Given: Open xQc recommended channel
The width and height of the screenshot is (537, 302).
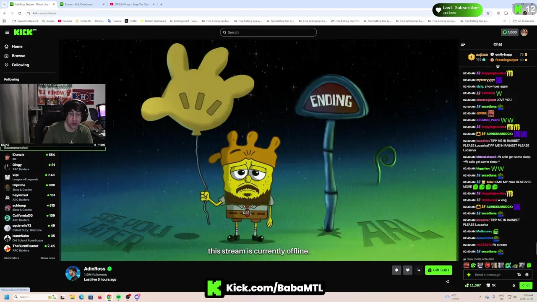Looking at the screenshot, I should pos(29,177).
